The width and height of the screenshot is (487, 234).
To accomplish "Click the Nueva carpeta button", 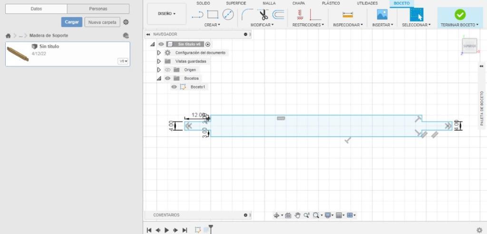I will tap(102, 22).
